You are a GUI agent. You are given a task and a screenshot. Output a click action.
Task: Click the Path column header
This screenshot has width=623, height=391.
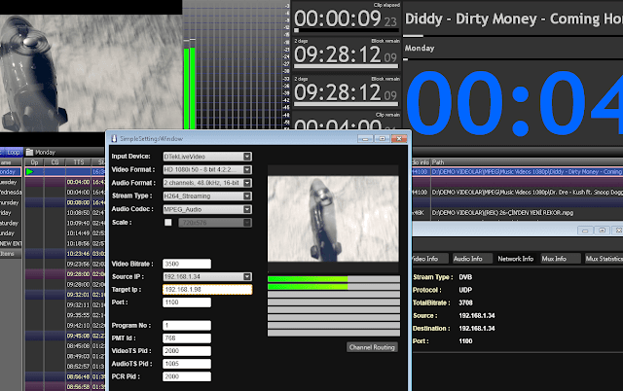coord(527,162)
